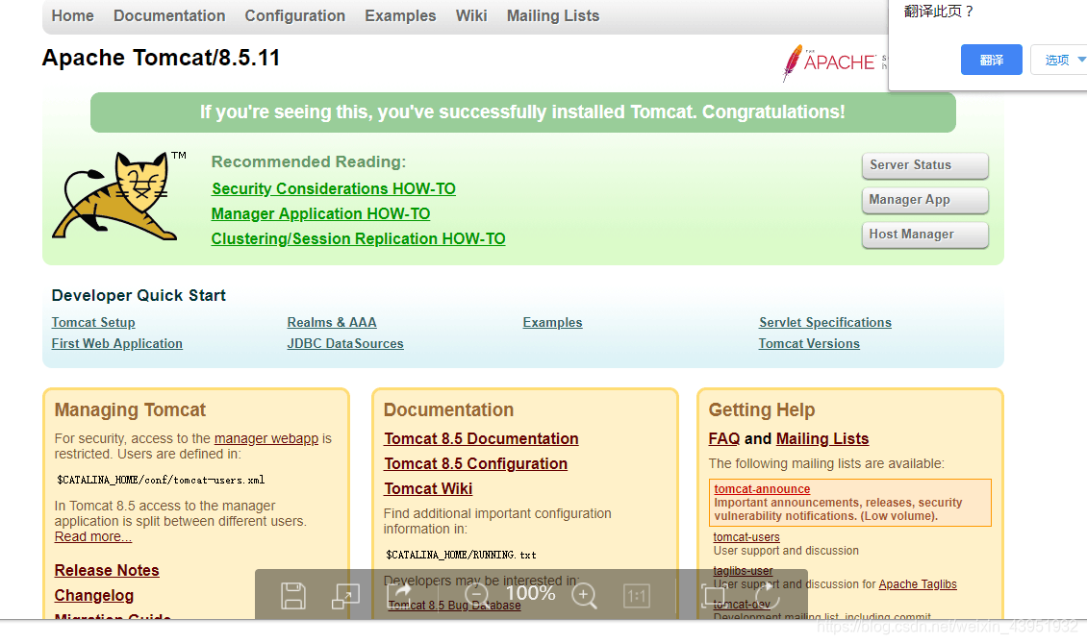Click the zoom in magnifier icon
1087x644 pixels.
point(584,596)
